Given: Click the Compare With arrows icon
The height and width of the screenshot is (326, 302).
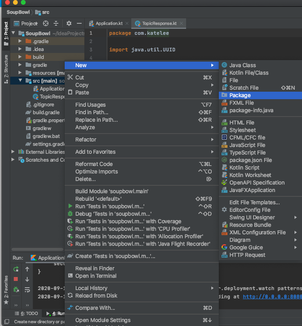Looking at the screenshot, I should click(x=70, y=307).
